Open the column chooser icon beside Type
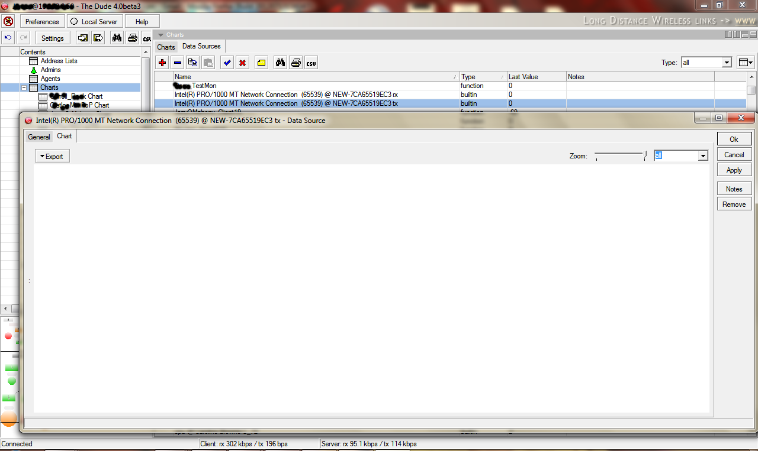This screenshot has height=451, width=758. (746, 62)
